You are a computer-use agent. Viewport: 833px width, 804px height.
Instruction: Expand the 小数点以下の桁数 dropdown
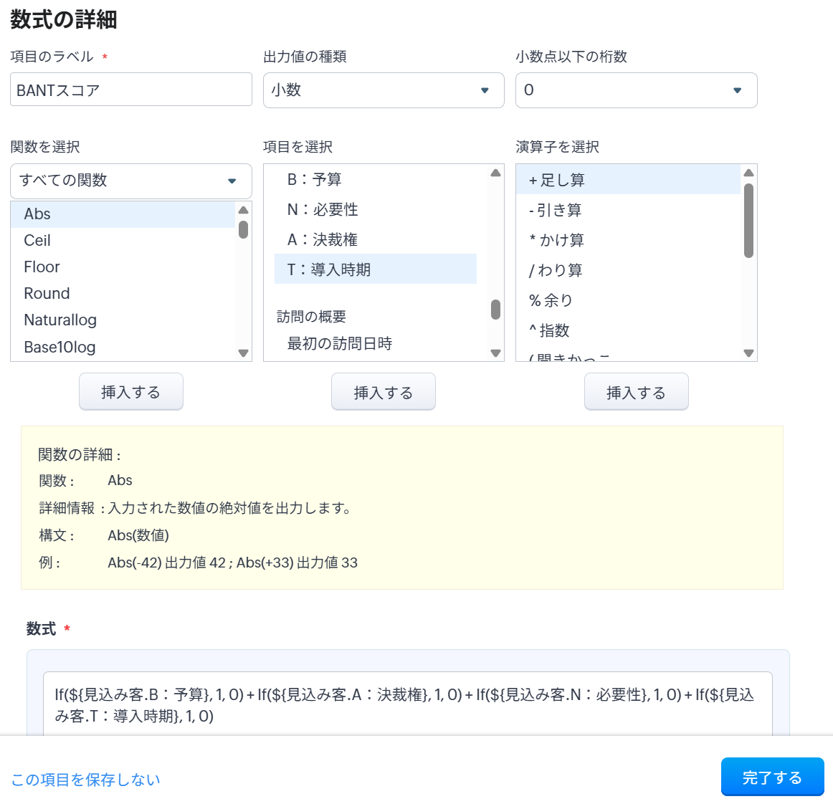pyautogui.click(x=636, y=90)
